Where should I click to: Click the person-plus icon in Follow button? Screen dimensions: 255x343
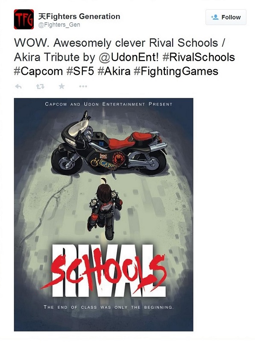[x=215, y=17]
